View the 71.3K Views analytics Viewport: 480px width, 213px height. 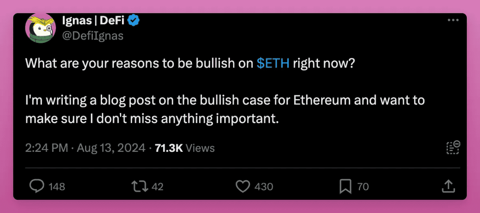coord(185,148)
